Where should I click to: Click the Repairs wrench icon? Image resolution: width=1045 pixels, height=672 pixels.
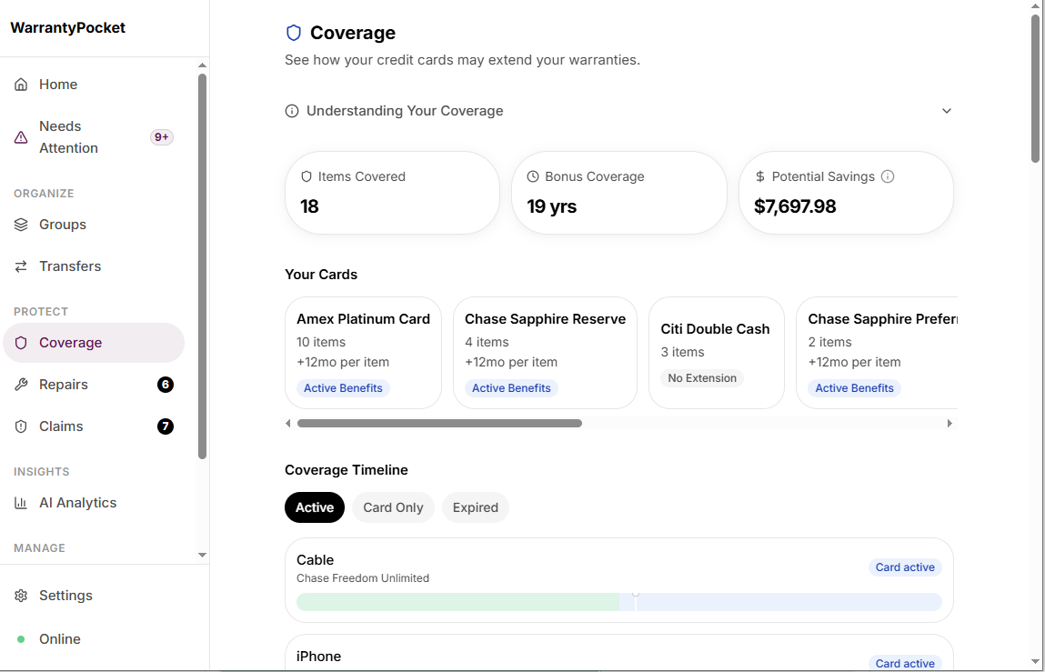(21, 385)
